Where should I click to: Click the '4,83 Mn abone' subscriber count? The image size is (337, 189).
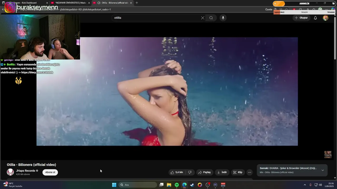tap(23, 174)
